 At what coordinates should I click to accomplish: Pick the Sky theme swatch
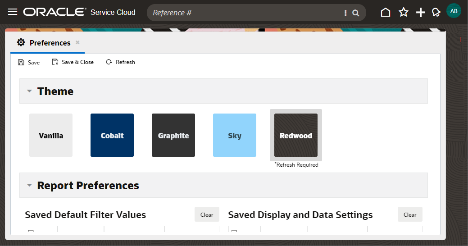pos(235,135)
